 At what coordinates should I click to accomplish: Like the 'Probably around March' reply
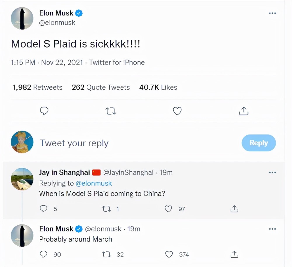coord(169,254)
